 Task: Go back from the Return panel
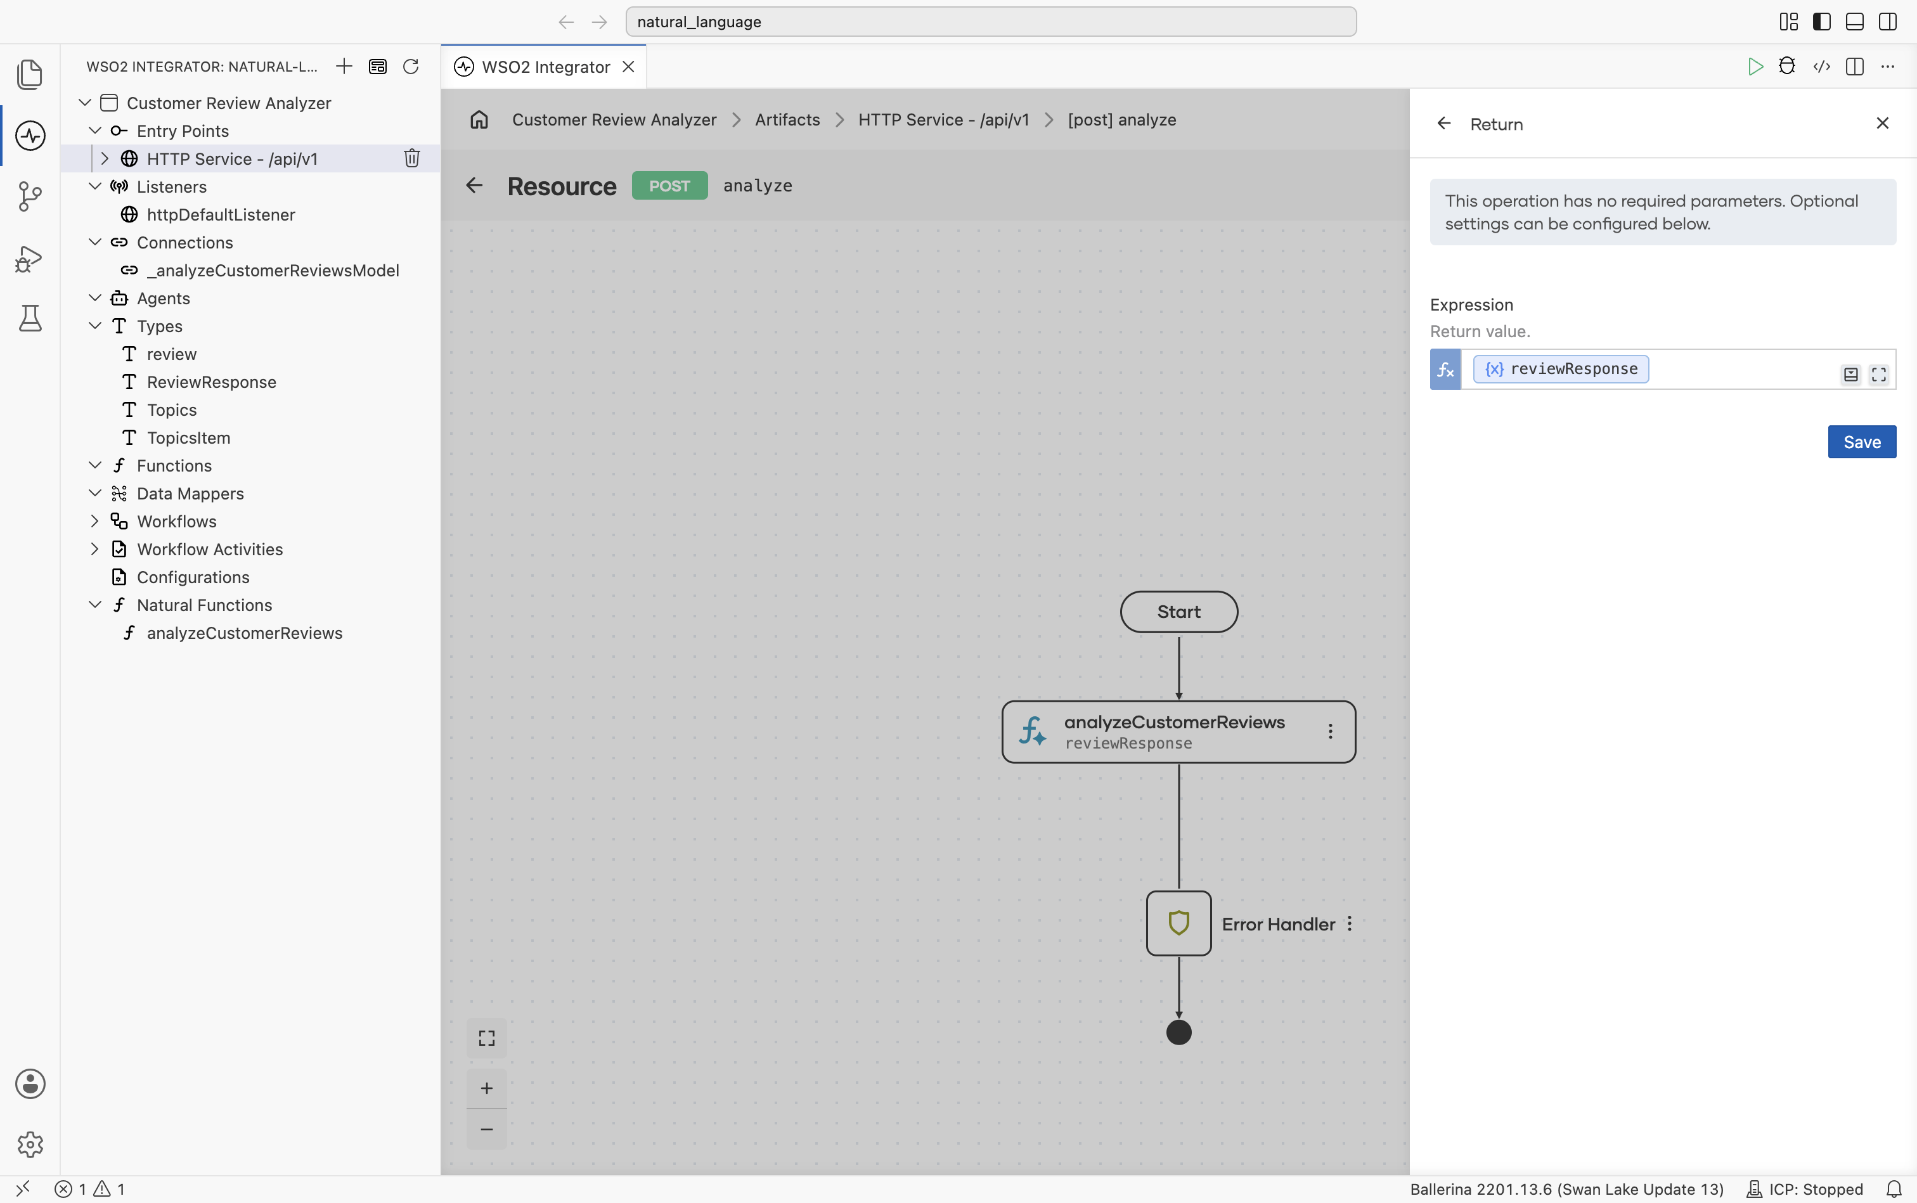[1443, 124]
